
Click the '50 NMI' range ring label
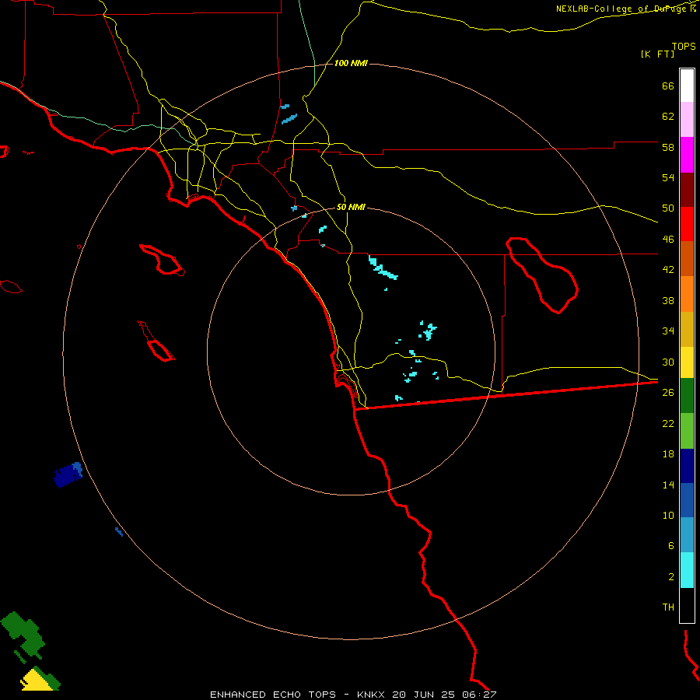(351, 207)
